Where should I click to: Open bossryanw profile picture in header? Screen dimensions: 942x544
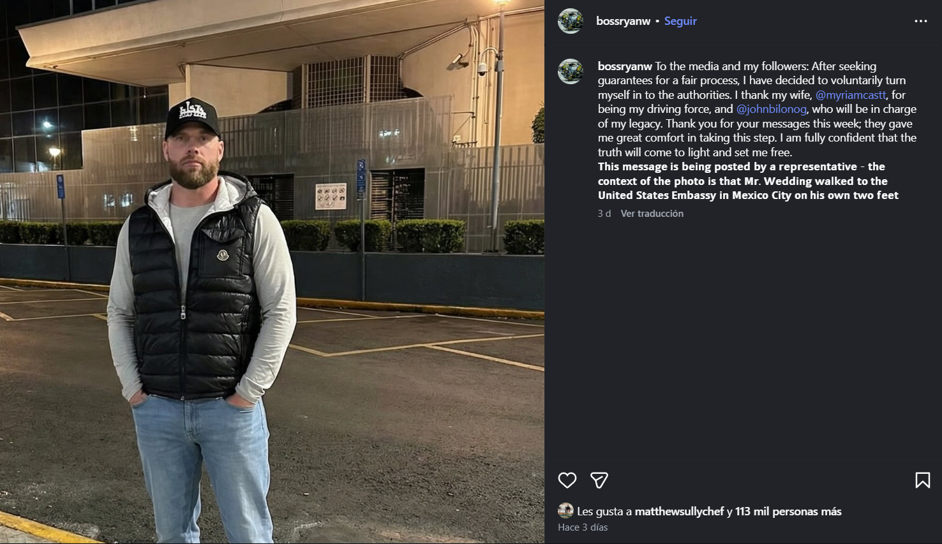pos(571,21)
